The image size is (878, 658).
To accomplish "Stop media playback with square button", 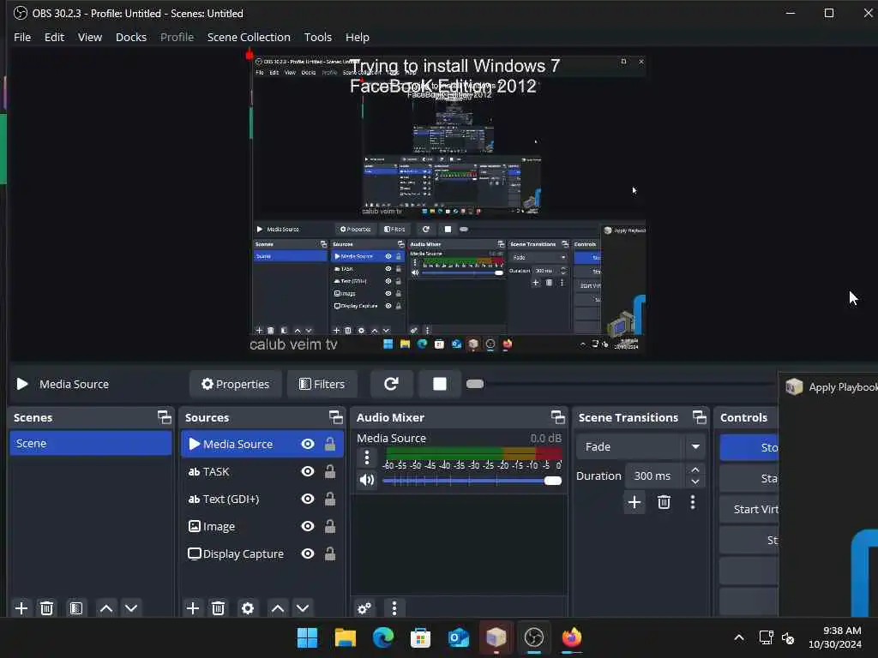I will click(440, 384).
